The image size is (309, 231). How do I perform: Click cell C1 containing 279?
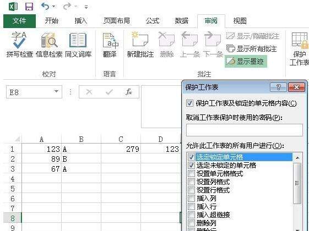click(x=121, y=149)
